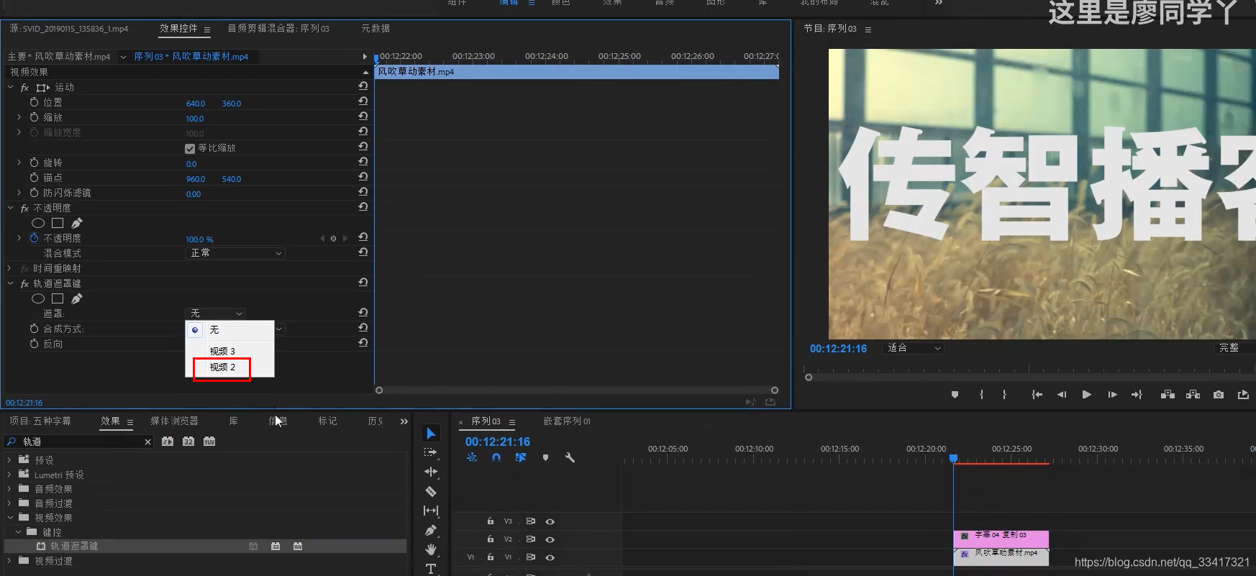Screen dimensions: 1256x576
Task: Select the Razor tool
Action: pyautogui.click(x=431, y=492)
